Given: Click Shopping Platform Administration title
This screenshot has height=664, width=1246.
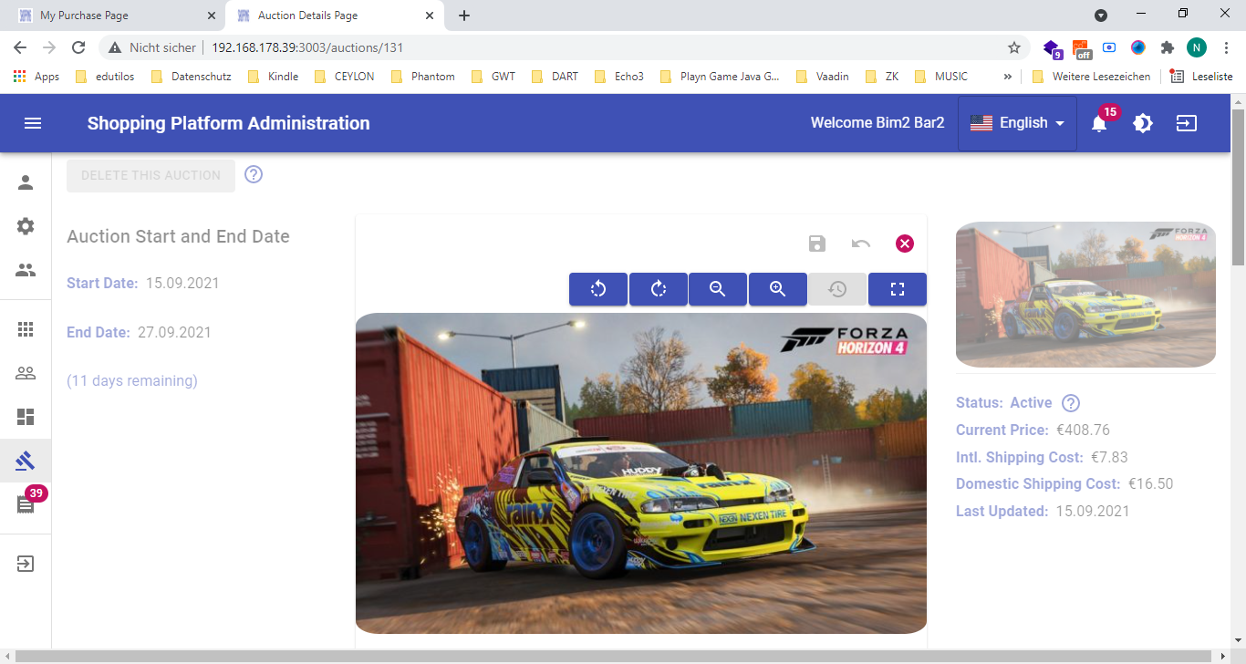Looking at the screenshot, I should tap(229, 123).
